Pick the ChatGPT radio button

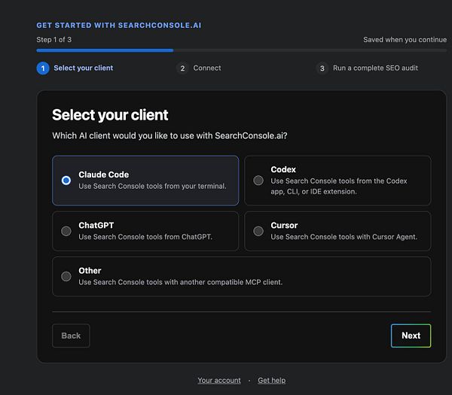pos(66,231)
